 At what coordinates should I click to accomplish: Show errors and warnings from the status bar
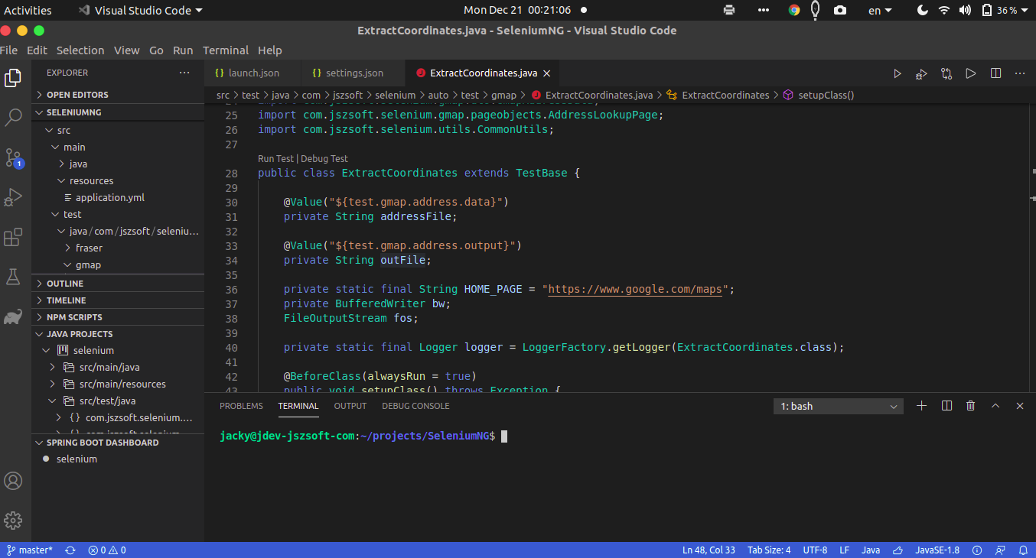107,550
